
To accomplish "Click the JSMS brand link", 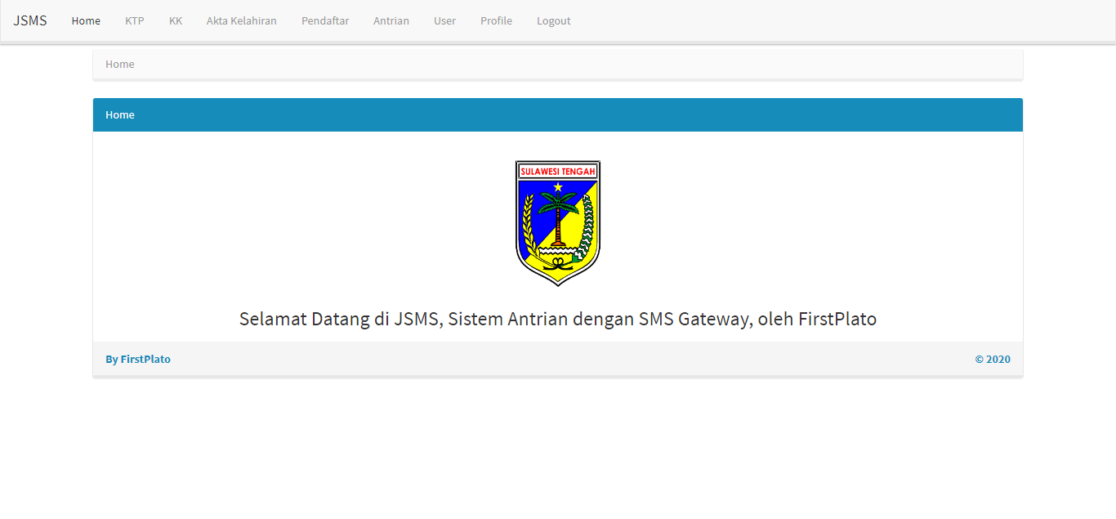I will click(x=30, y=20).
